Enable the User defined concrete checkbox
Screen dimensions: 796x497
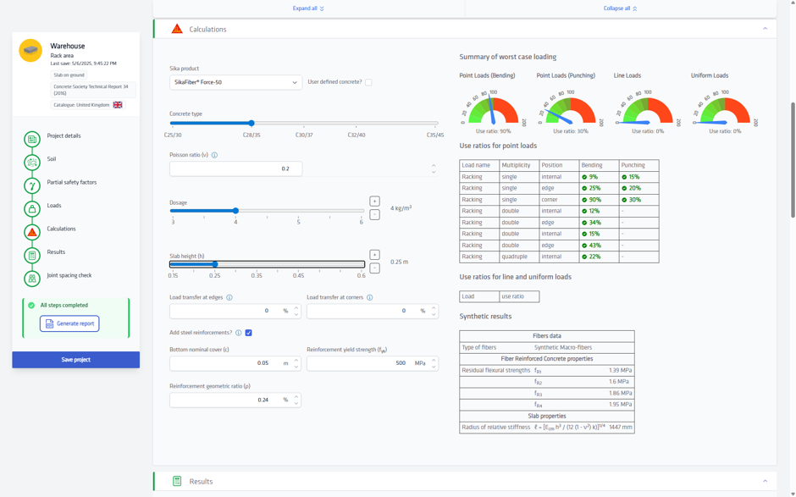coord(368,82)
